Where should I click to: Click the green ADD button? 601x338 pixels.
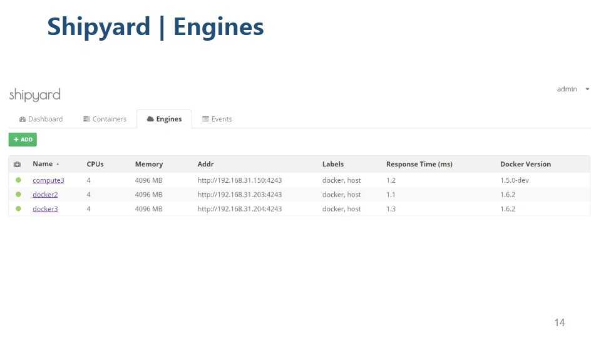pyautogui.click(x=23, y=140)
